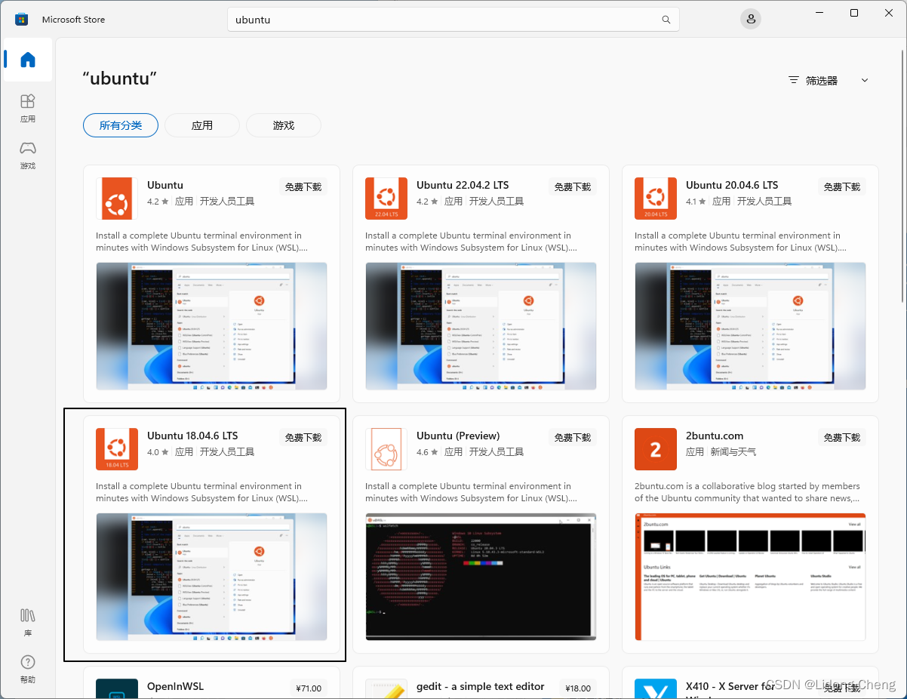Click the 'OpenInWSL' title text
907x699 pixels.
[x=175, y=686]
